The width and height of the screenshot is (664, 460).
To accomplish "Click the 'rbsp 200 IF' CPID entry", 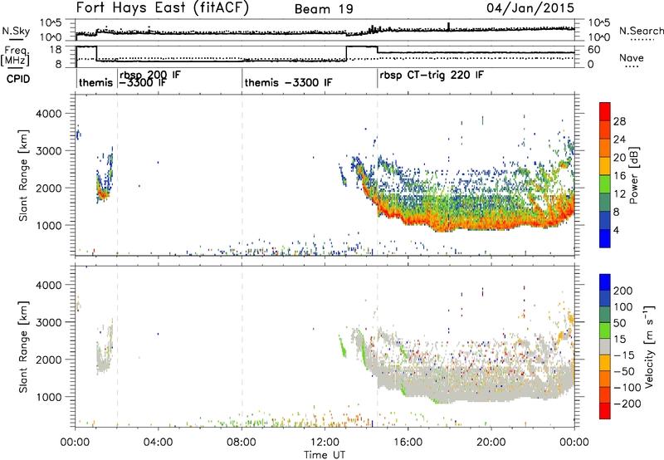I will click(x=150, y=75).
